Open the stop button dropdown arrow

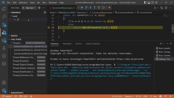pyautogui.click(x=106, y=8)
